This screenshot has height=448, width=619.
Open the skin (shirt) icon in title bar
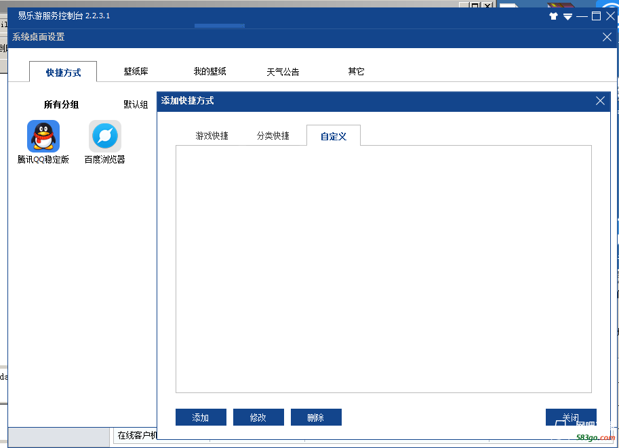[553, 16]
